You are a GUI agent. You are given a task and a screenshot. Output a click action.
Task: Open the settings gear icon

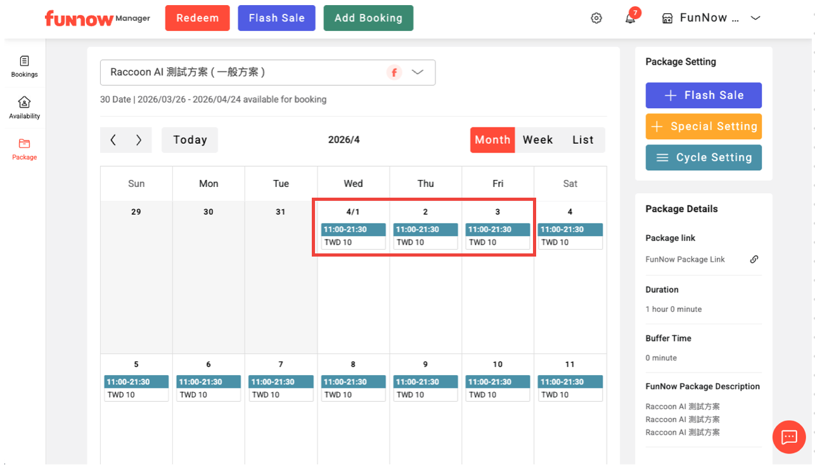pyautogui.click(x=596, y=18)
